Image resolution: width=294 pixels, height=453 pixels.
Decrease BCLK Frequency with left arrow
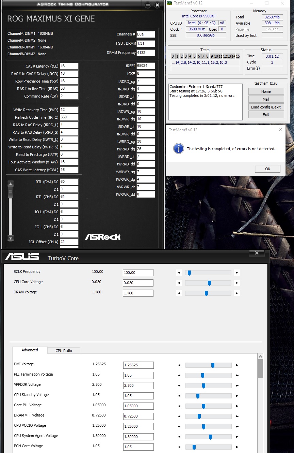tap(179, 273)
